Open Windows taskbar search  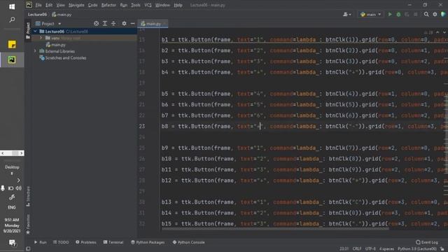(x=12, y=20)
